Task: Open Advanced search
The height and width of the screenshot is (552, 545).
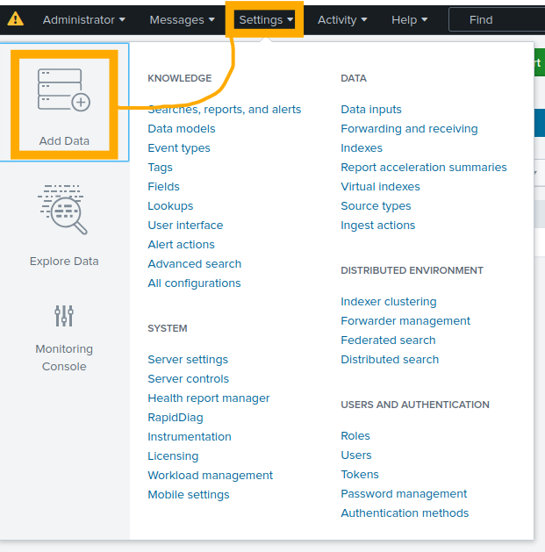Action: click(x=194, y=264)
